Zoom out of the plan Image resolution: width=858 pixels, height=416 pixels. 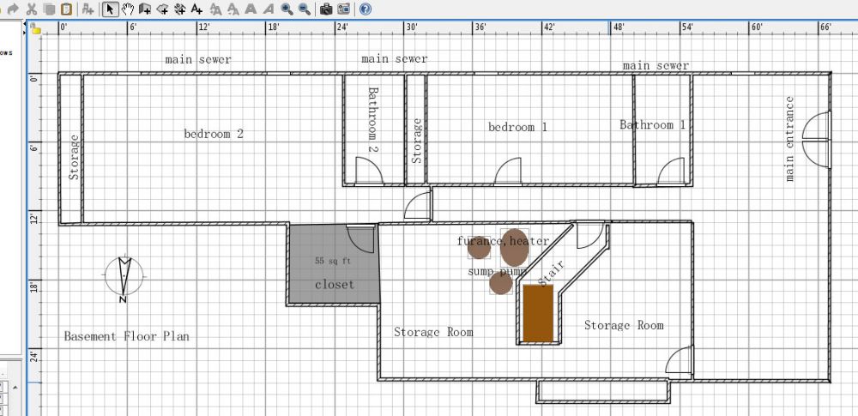(304, 9)
